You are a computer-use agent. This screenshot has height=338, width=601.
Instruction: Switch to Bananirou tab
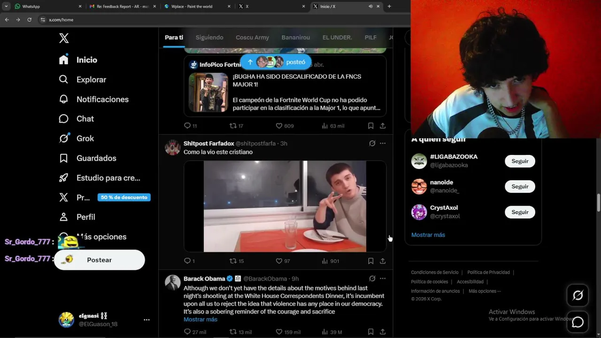click(296, 38)
